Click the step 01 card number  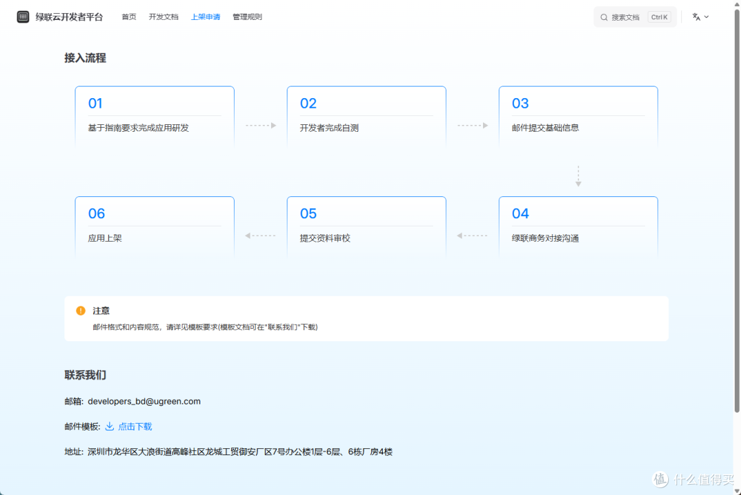coord(95,104)
